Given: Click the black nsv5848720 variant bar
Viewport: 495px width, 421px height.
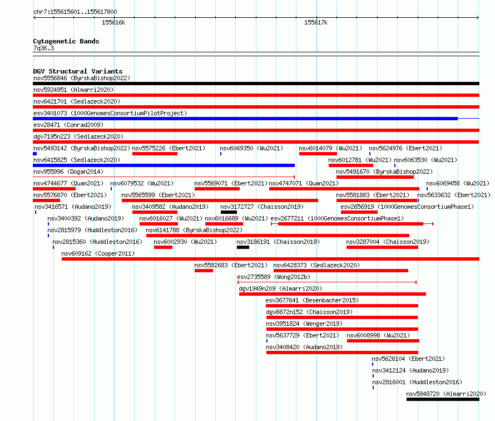Looking at the screenshot, I should [x=443, y=399].
